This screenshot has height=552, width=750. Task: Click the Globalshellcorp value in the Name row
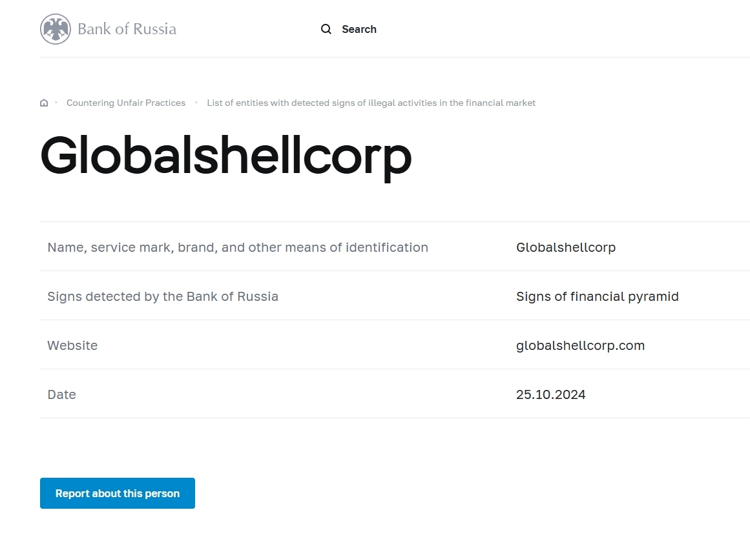566,247
